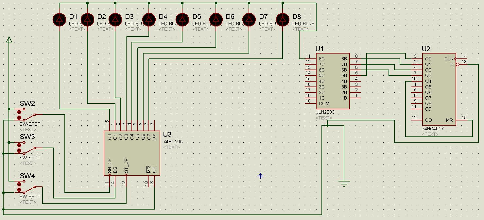Click the Q9 pin label on U2

coord(428,109)
